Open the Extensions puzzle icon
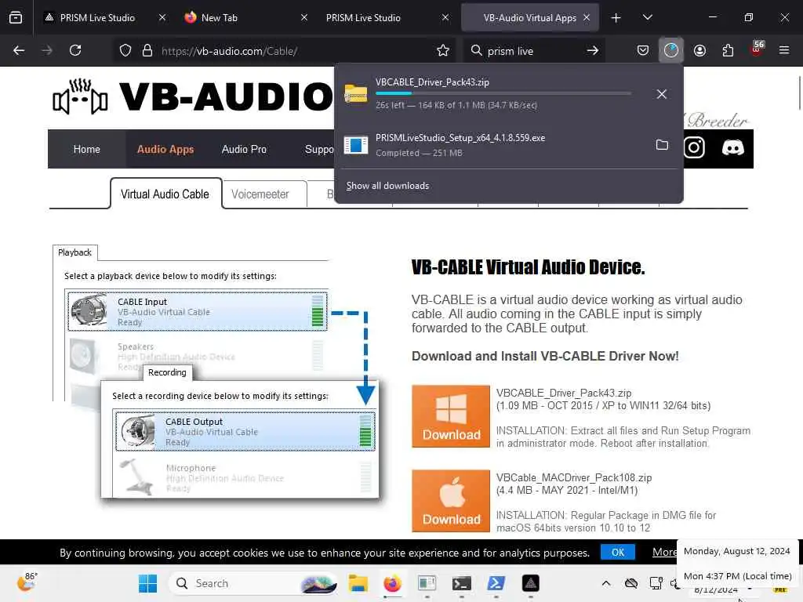803x602 pixels. (728, 50)
